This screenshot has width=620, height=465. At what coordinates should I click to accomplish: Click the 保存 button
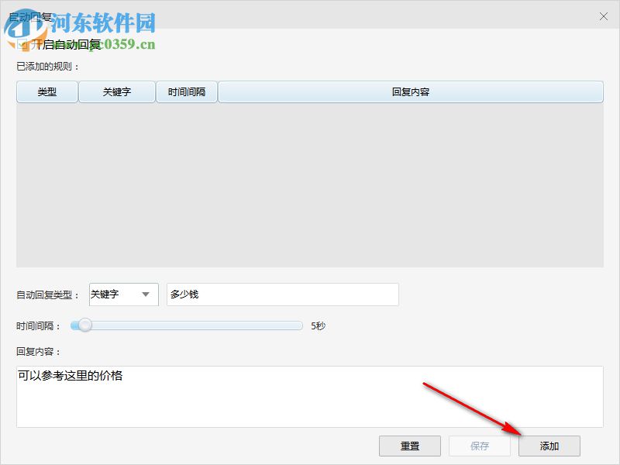click(479, 446)
